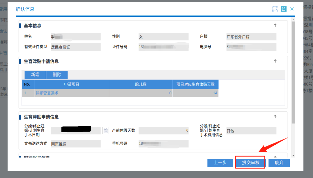Click the 新增 button
Screen dimensions: 313x178
pyautogui.click(x=35, y=75)
